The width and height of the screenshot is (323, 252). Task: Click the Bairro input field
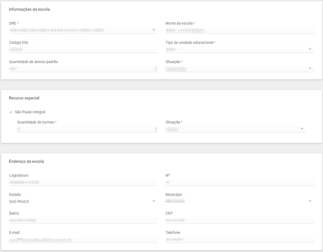tap(83, 220)
